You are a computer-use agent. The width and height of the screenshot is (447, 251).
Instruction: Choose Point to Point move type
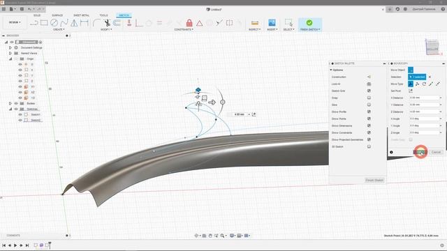coord(431,84)
